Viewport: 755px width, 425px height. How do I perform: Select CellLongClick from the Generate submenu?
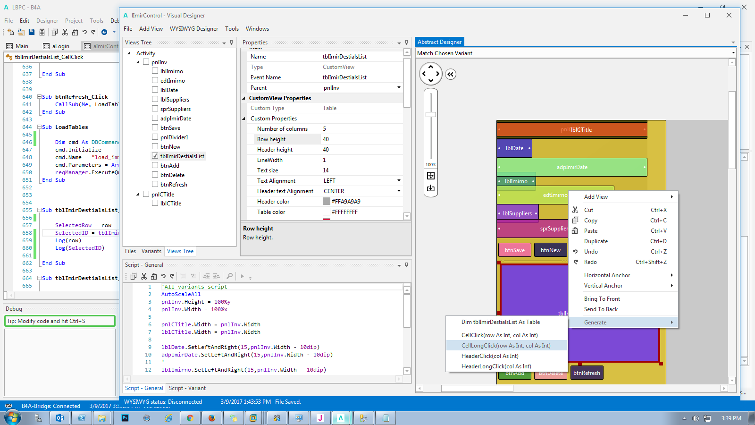[x=506, y=346]
